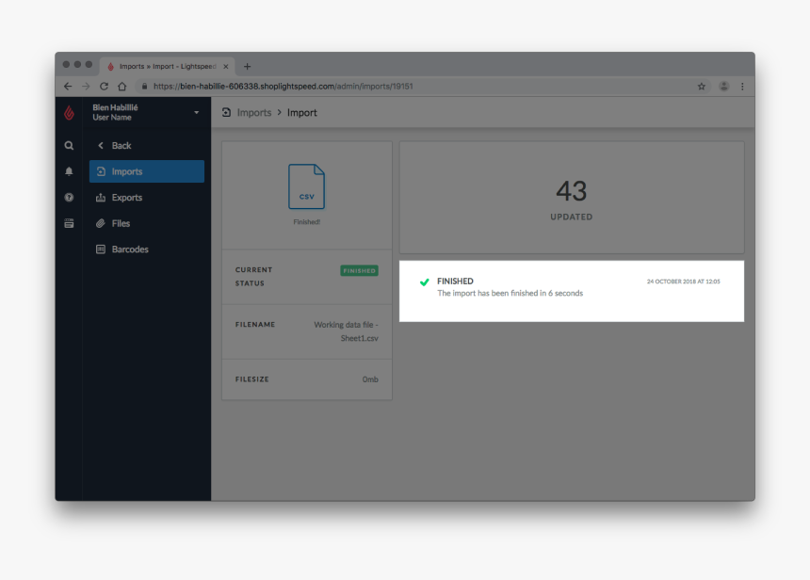Close the Imports browser tab
The width and height of the screenshot is (810, 580).
226,67
